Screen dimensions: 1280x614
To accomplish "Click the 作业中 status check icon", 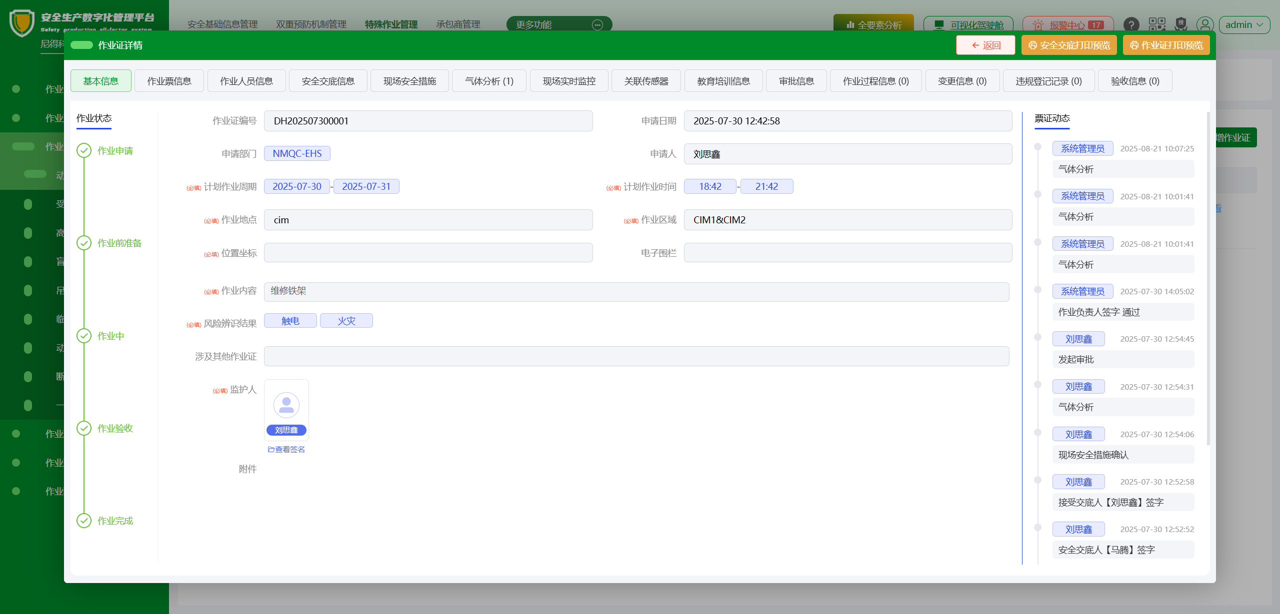I will tap(84, 336).
